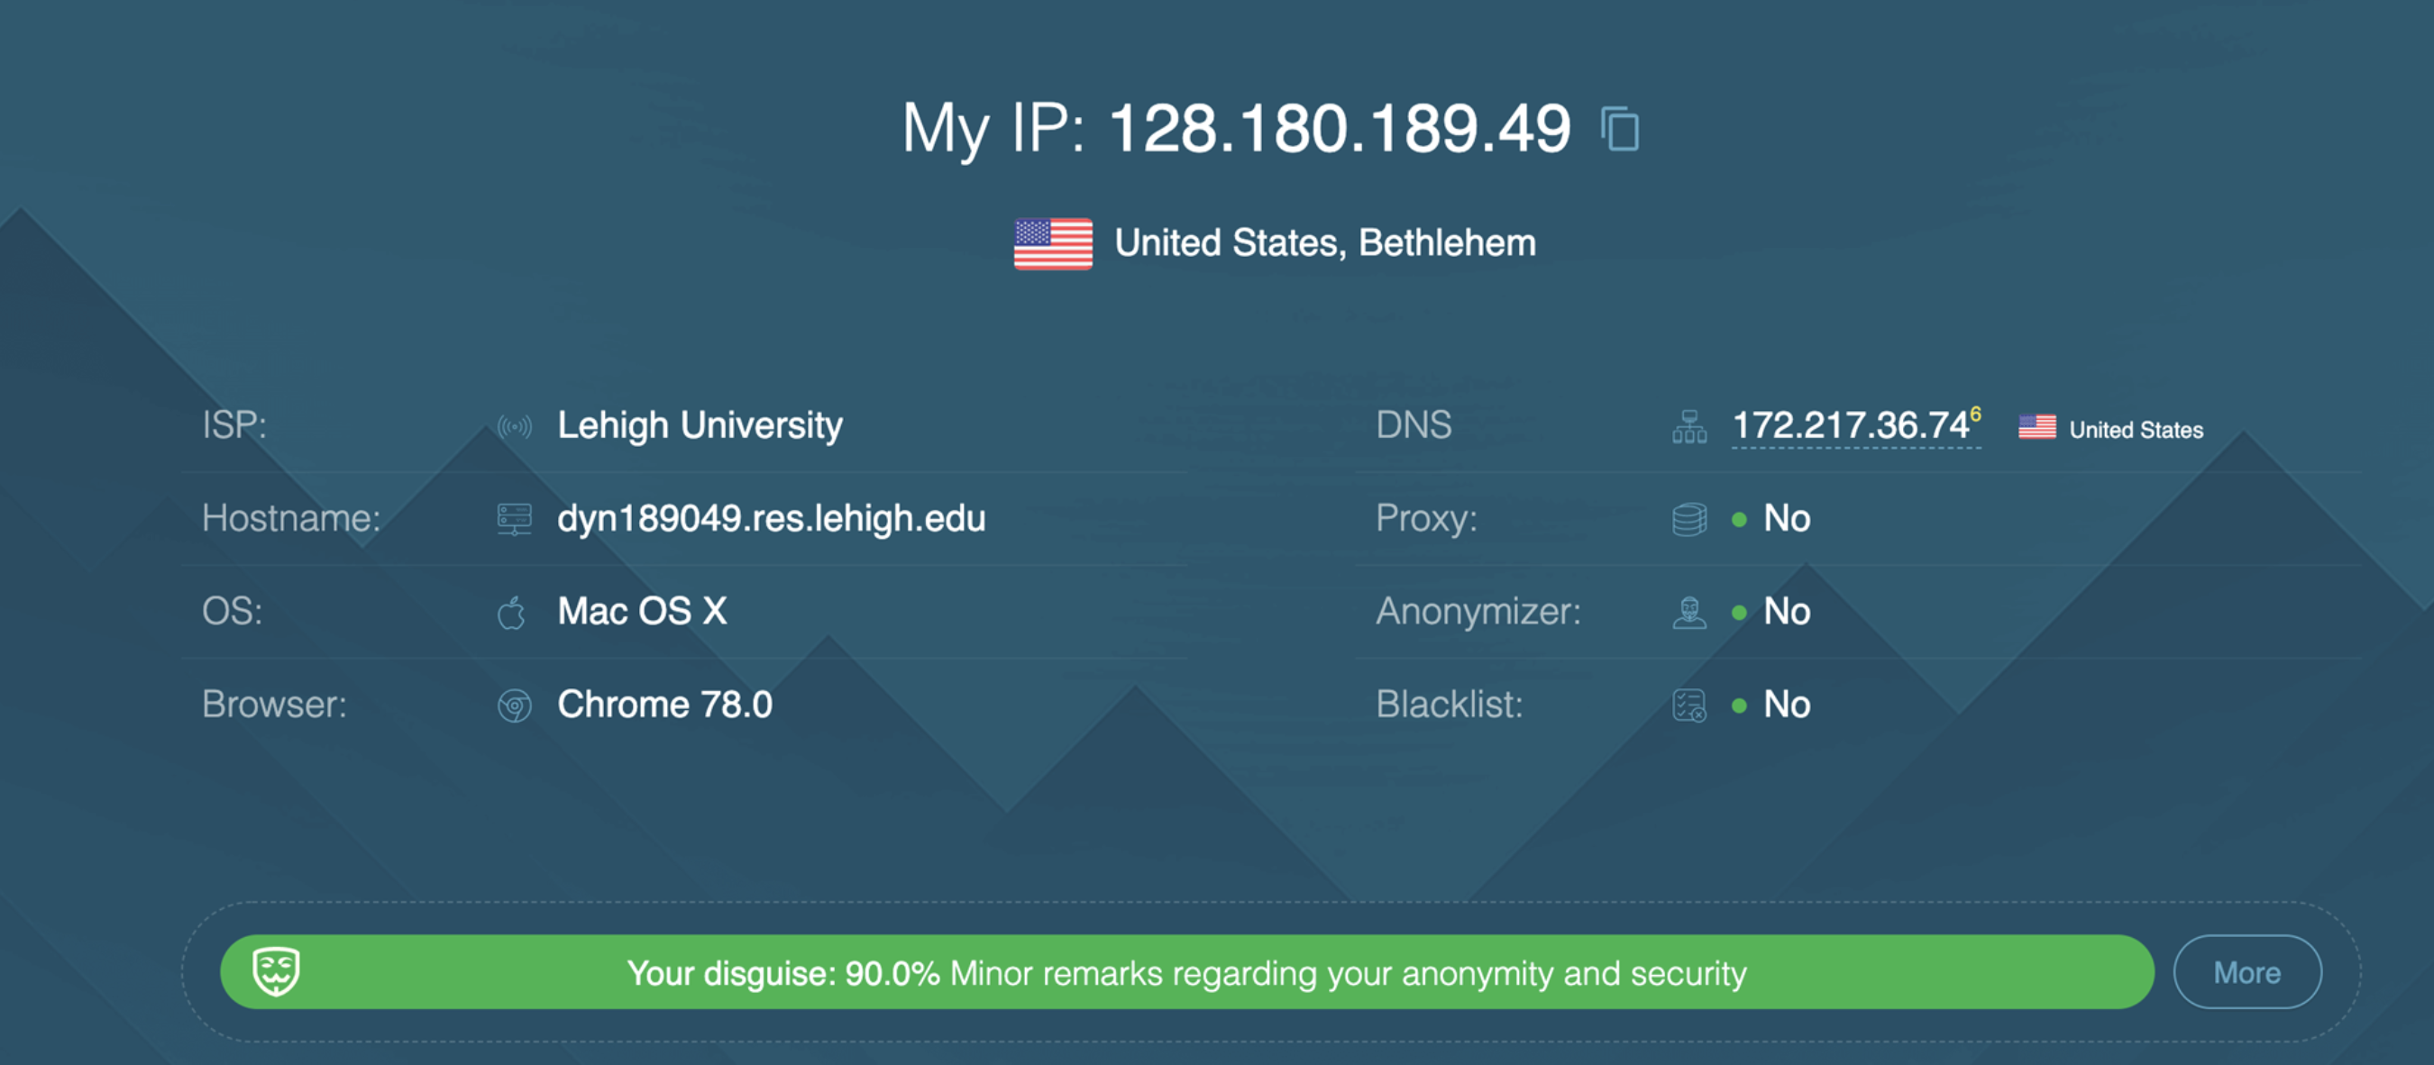The width and height of the screenshot is (2434, 1065).
Task: Click the large US flag under IP
Action: tap(1053, 243)
